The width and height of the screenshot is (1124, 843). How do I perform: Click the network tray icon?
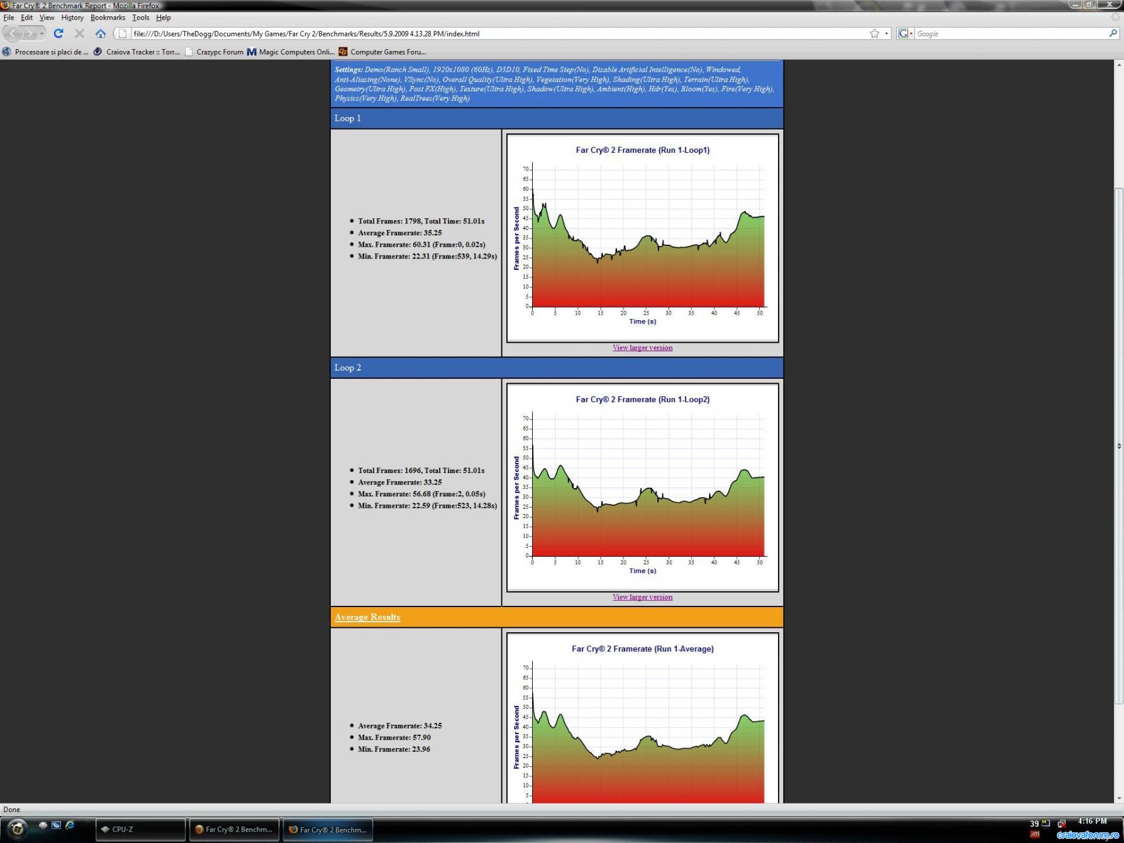[1062, 823]
